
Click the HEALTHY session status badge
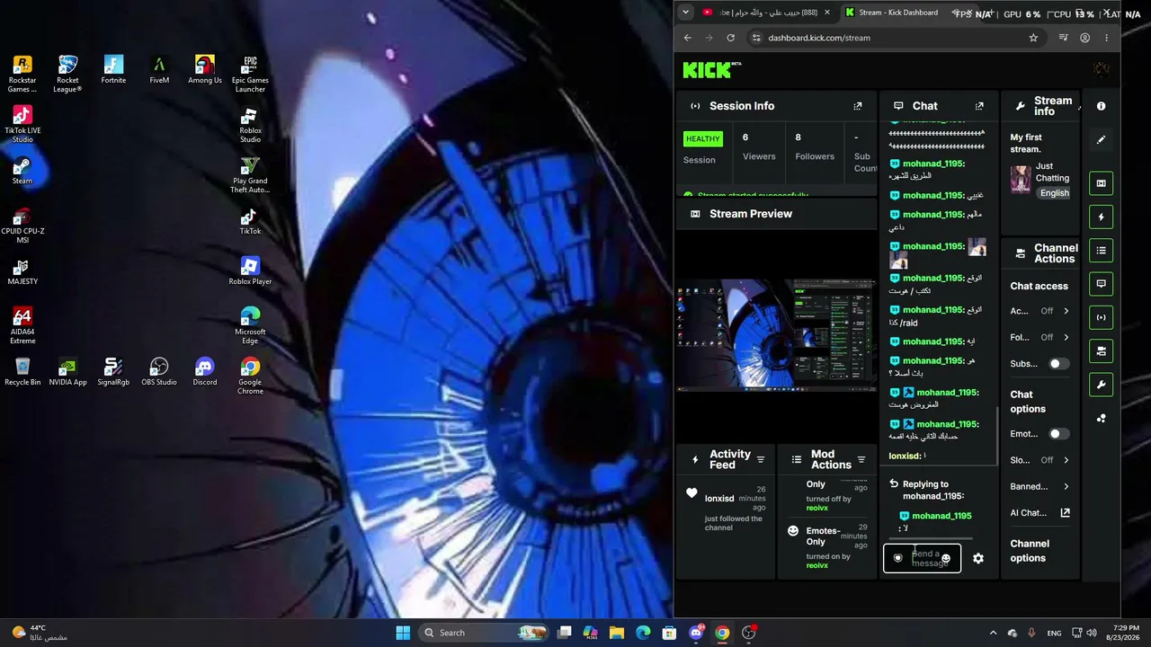702,139
